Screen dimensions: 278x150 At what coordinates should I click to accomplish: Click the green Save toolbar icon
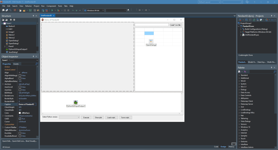[x=30, y=10]
